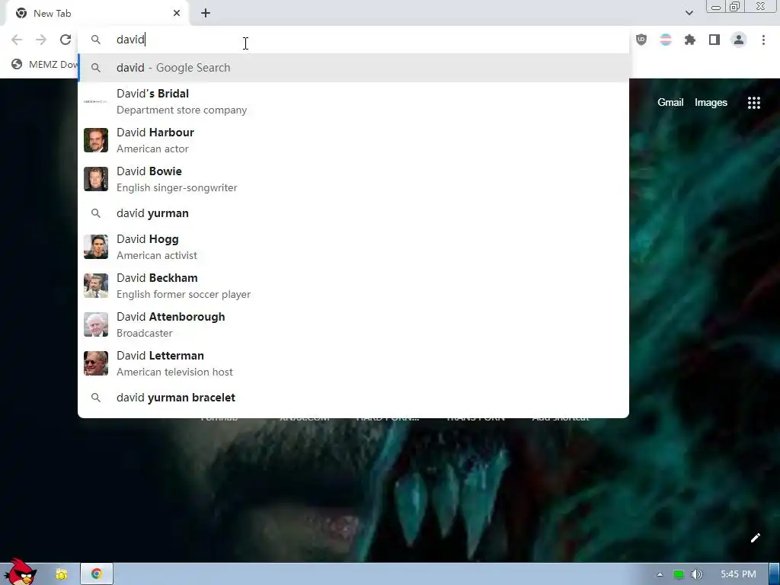This screenshot has width=780, height=585.
Task: Open the Images link
Action: point(711,103)
